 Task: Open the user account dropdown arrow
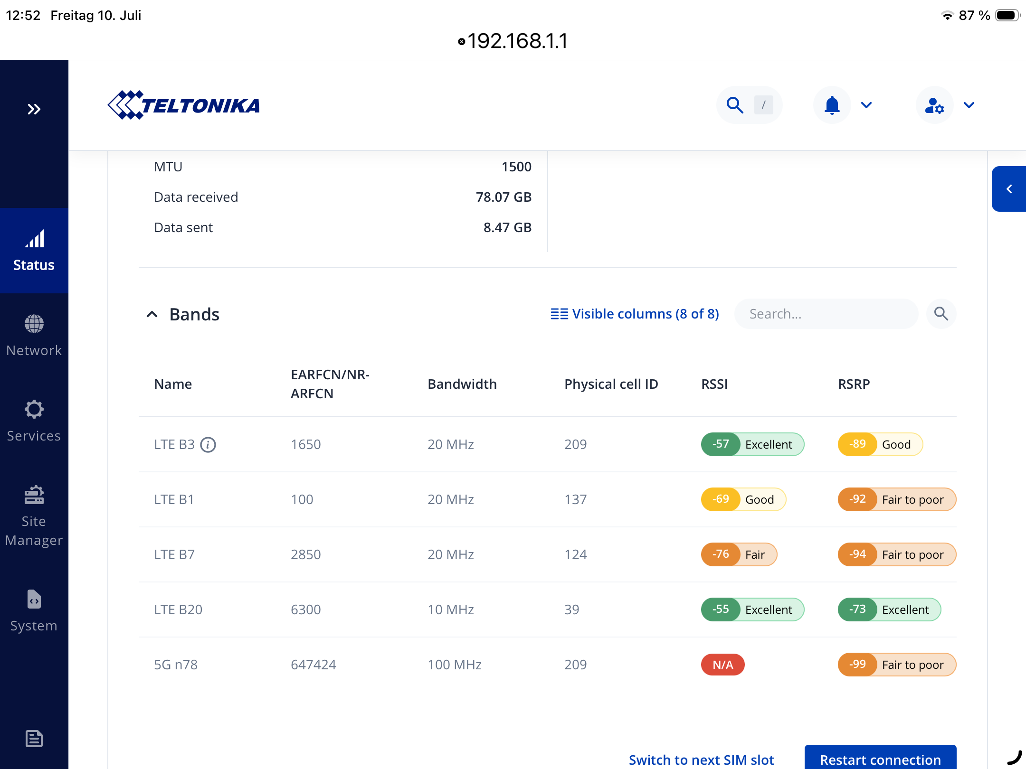(969, 105)
